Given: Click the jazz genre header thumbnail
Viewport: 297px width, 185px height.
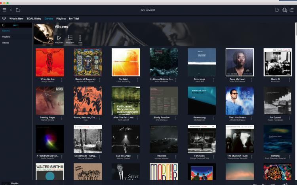Looking at the screenshot, I should point(44,34).
